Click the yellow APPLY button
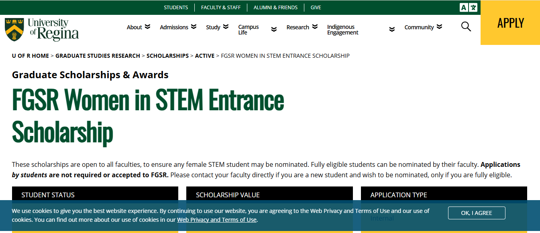 tap(510, 22)
